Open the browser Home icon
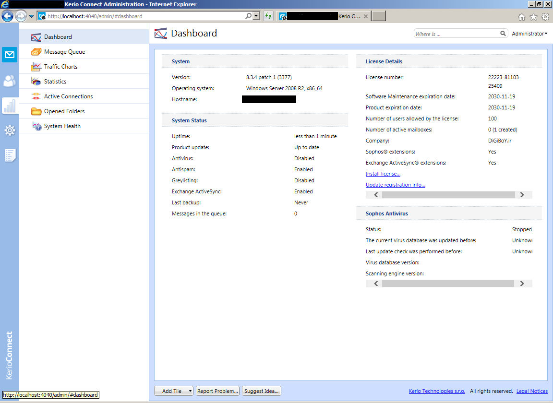This screenshot has height=403, width=553. 522,17
